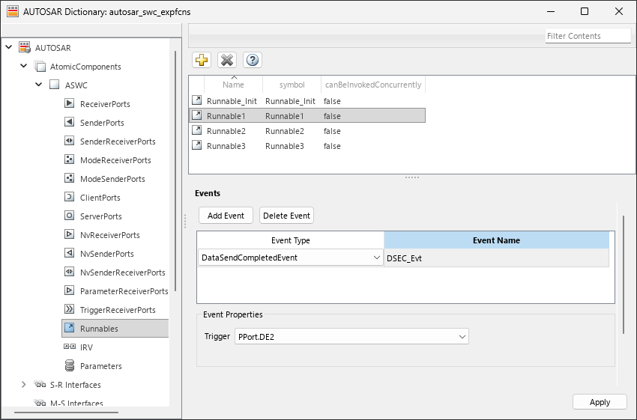The image size is (637, 420).
Task: Select ReceiverPorts label in the tree
Action: pos(105,104)
